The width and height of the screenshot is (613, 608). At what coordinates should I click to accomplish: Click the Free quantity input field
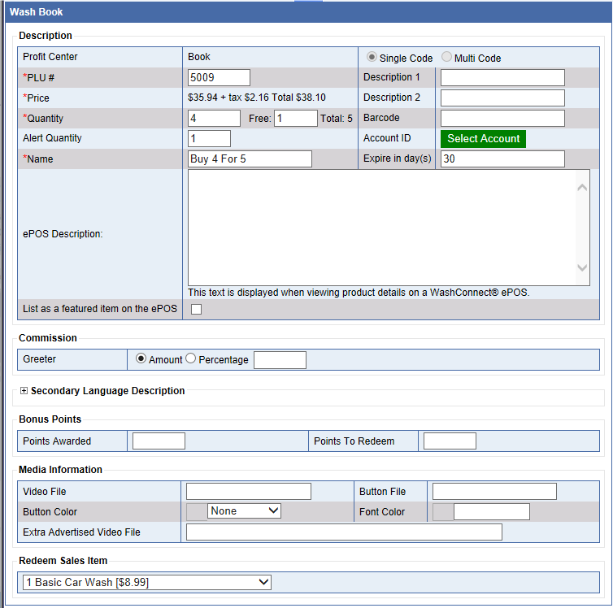[x=295, y=118]
